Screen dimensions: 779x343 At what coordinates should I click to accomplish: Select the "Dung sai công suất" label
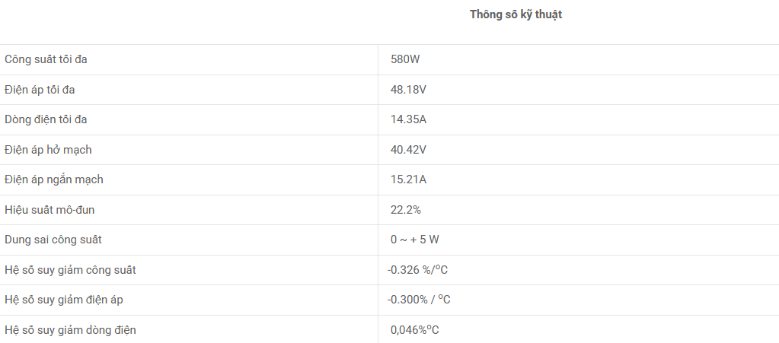point(53,240)
